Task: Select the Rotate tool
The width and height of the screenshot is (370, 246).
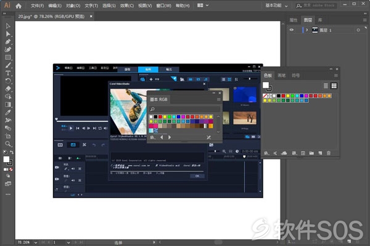Action: (x=8, y=81)
